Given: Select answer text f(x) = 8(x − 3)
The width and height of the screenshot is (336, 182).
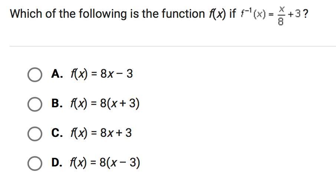Looking at the screenshot, I should (x=105, y=162).
